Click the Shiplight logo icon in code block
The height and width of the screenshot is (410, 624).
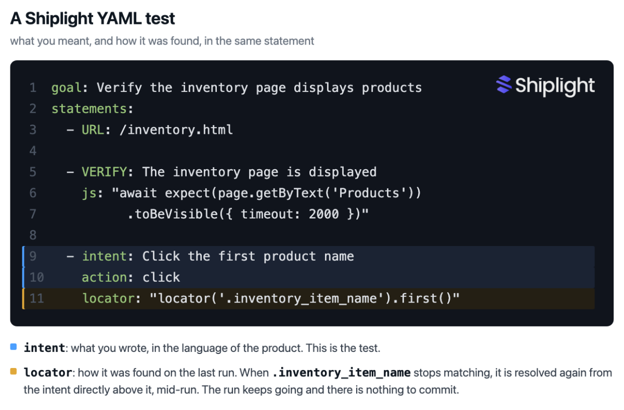[504, 85]
